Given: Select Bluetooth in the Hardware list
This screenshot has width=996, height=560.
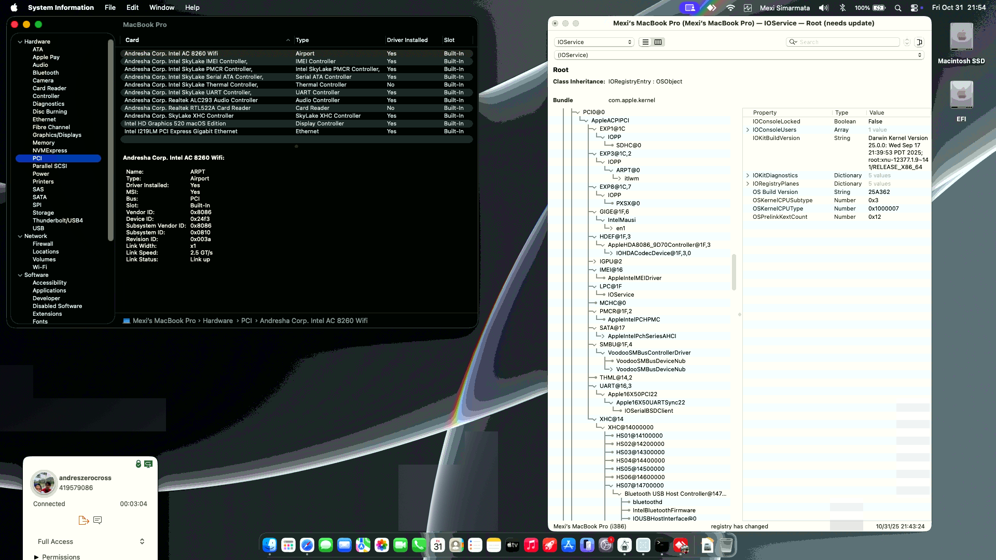Looking at the screenshot, I should (46, 73).
